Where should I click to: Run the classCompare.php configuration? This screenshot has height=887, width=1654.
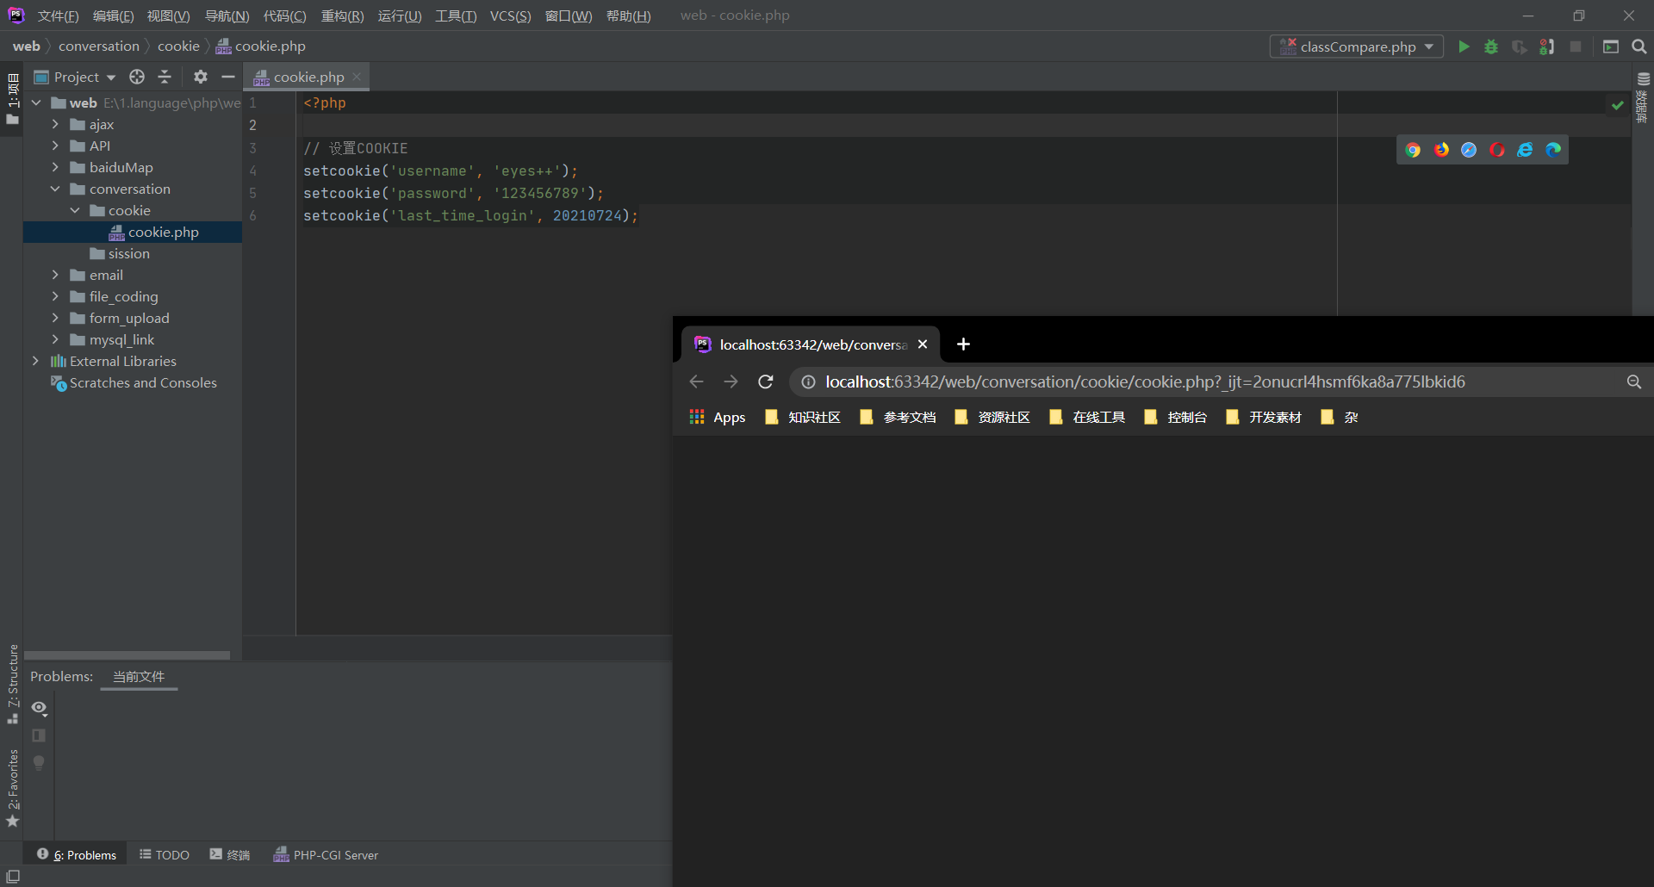(x=1464, y=47)
